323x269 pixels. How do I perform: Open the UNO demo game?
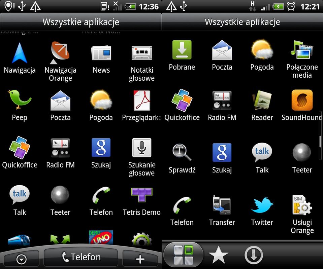(x=101, y=237)
